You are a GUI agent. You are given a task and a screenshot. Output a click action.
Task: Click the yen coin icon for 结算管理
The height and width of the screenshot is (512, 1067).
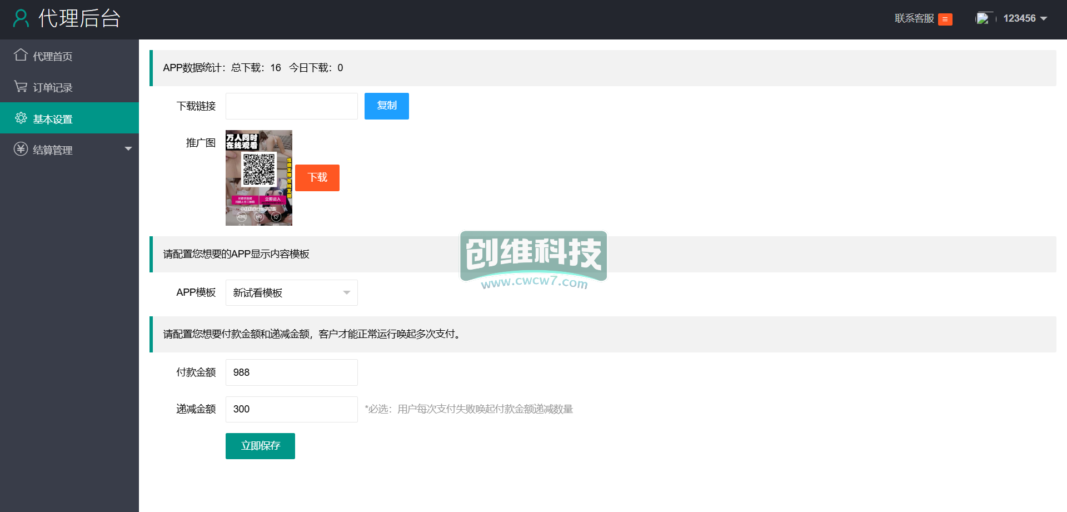coord(21,149)
